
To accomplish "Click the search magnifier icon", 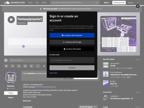I will 97,3.
